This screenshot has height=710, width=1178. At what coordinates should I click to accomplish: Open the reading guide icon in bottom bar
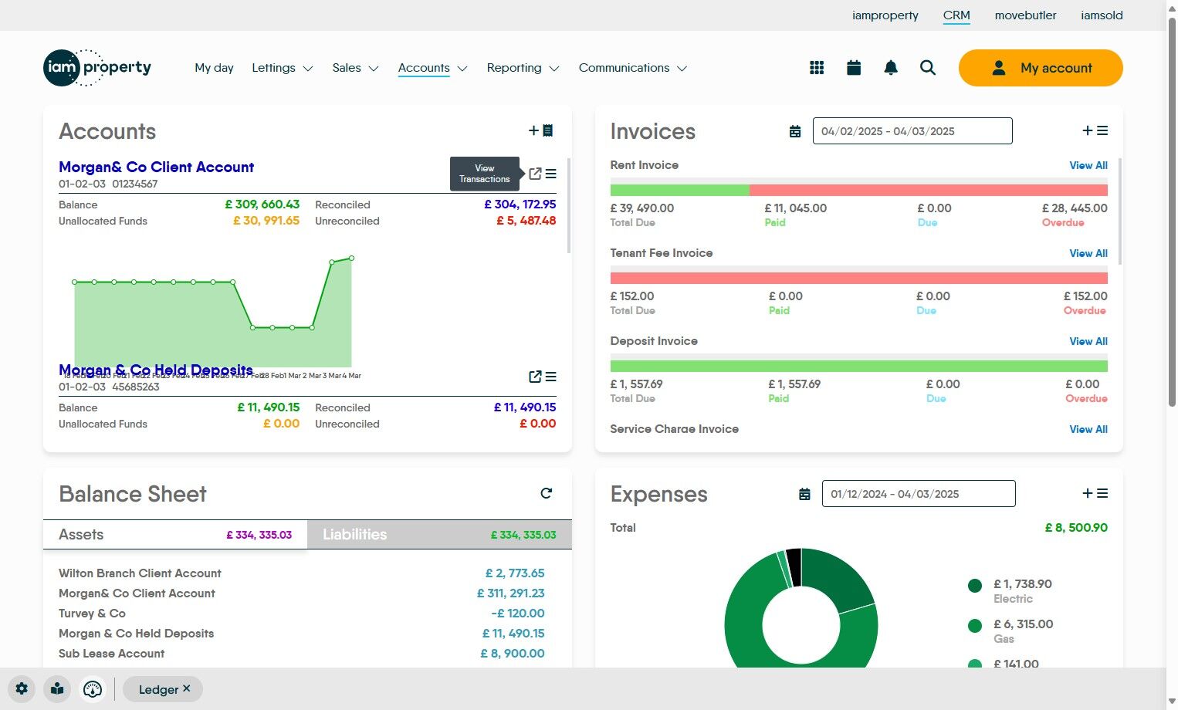(57, 689)
